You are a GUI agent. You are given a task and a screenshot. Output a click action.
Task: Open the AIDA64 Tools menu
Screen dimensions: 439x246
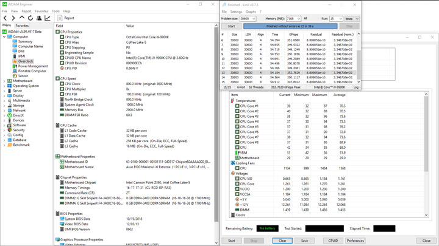coord(55,11)
